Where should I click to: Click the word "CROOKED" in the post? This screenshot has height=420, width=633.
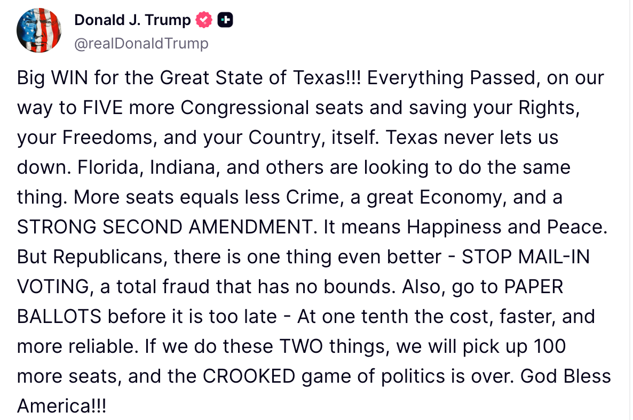click(249, 376)
